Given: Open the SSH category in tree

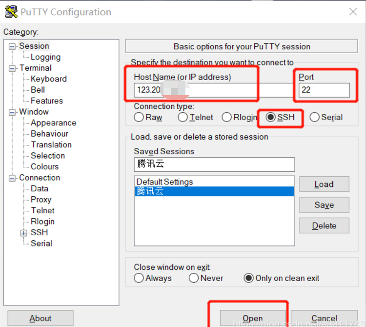Looking at the screenshot, I should click(39, 232).
